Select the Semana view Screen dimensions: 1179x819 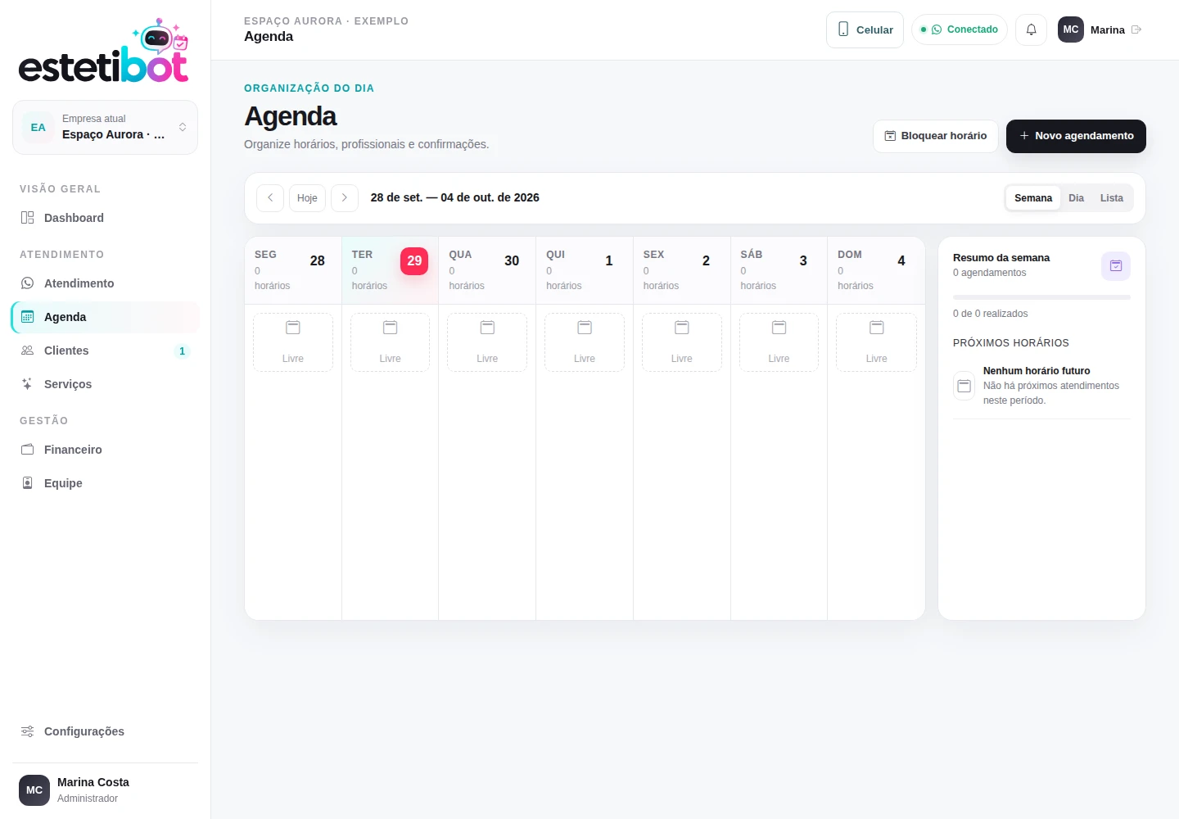(1033, 198)
